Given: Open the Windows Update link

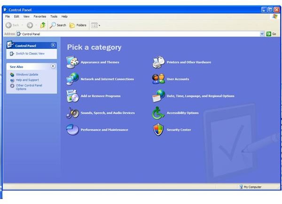Looking at the screenshot, I should (27, 74).
